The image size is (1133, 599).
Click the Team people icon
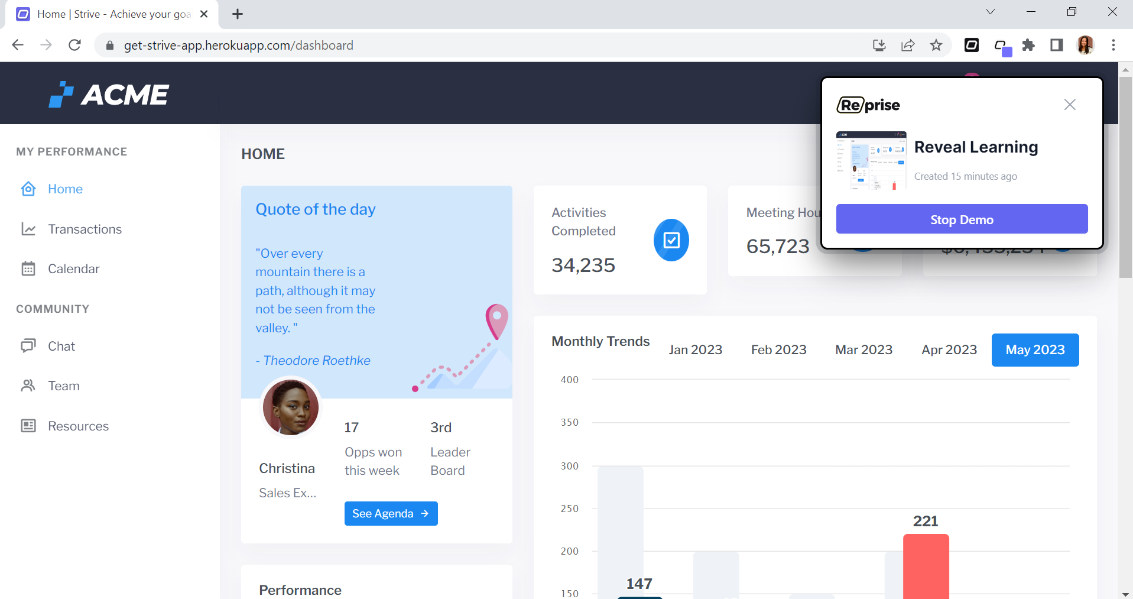(x=28, y=386)
